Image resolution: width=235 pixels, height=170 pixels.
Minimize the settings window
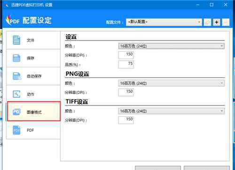pyautogui.click(x=198, y=5)
